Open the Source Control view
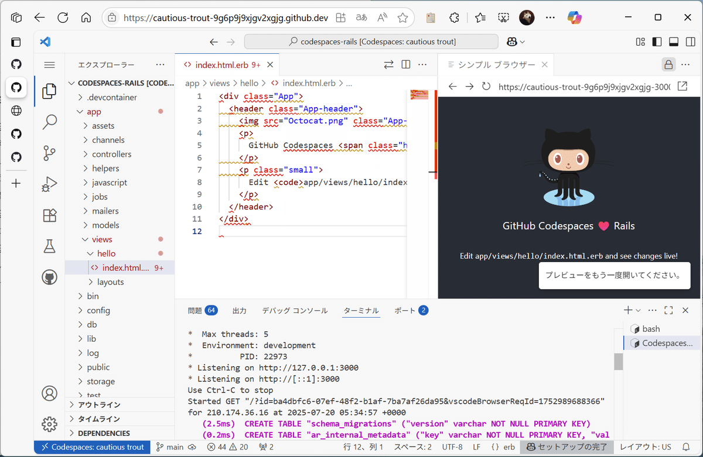This screenshot has height=457, width=703. click(50, 153)
